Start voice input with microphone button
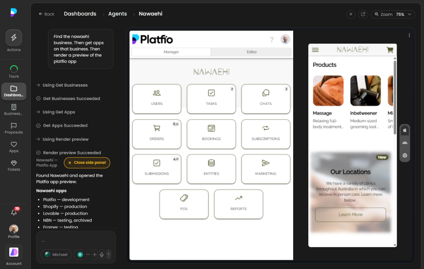Image resolution: width=424 pixels, height=269 pixels. click(x=102, y=255)
